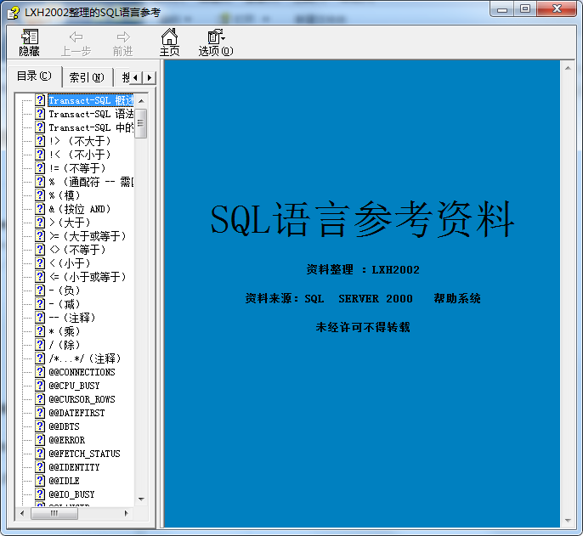
Task: Click the help icon beside % (模)
Action: coord(40,195)
